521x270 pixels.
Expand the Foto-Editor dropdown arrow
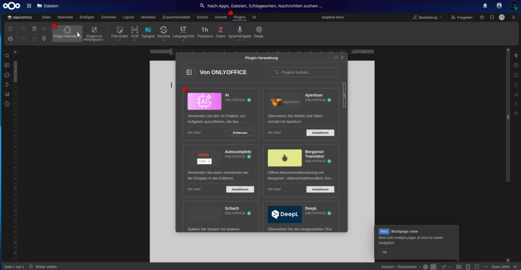[120, 40]
